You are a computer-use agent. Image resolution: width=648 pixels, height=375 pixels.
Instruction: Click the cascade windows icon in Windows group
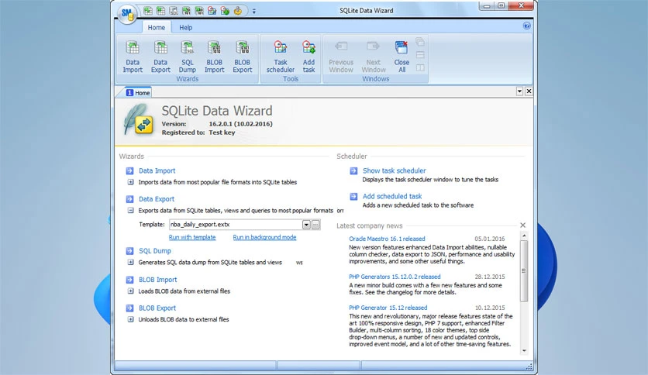coord(420,42)
